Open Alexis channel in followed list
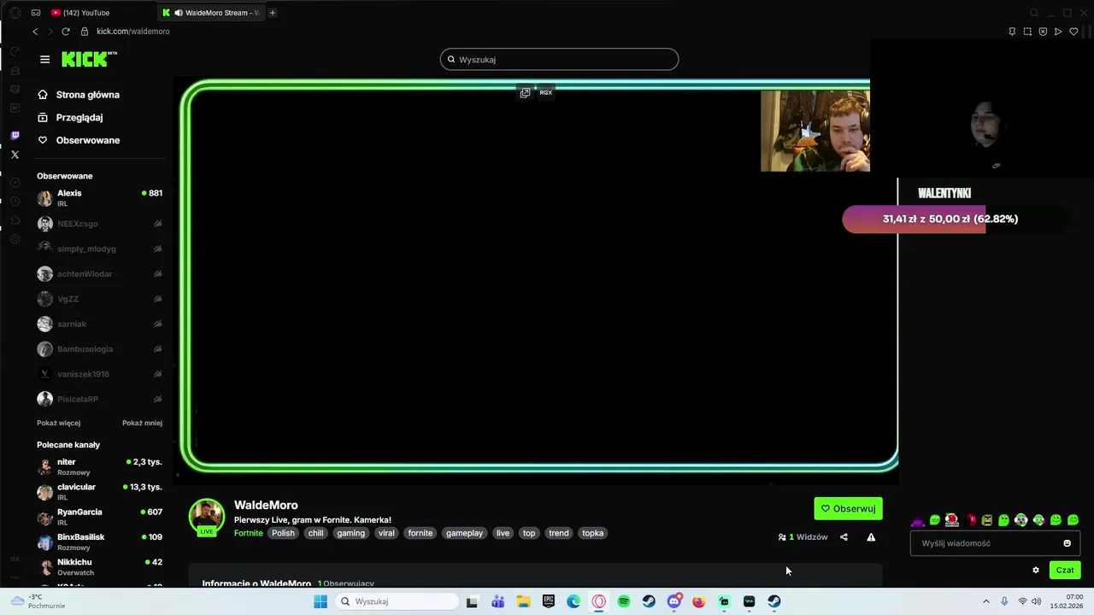The image size is (1094, 615). 99,198
